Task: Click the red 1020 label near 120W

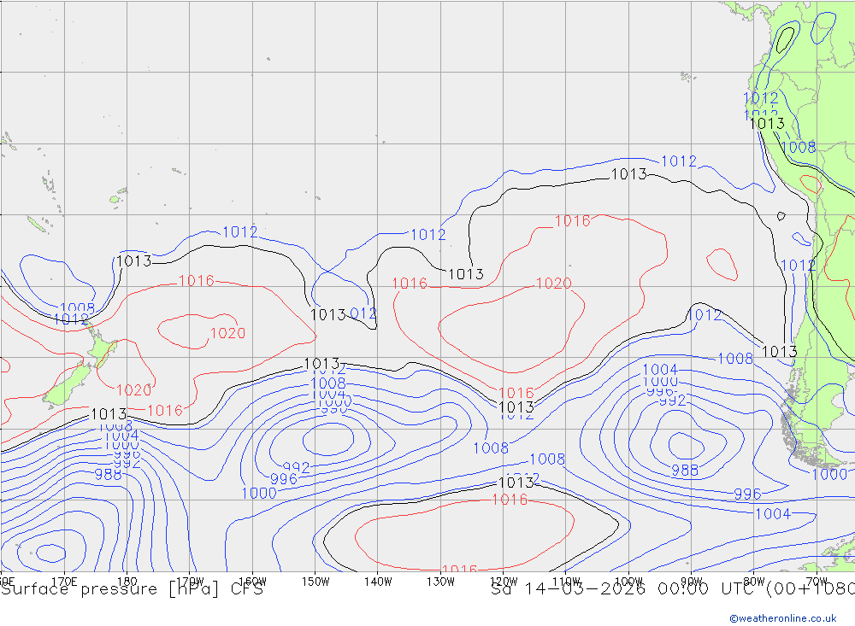Action: pos(552,284)
